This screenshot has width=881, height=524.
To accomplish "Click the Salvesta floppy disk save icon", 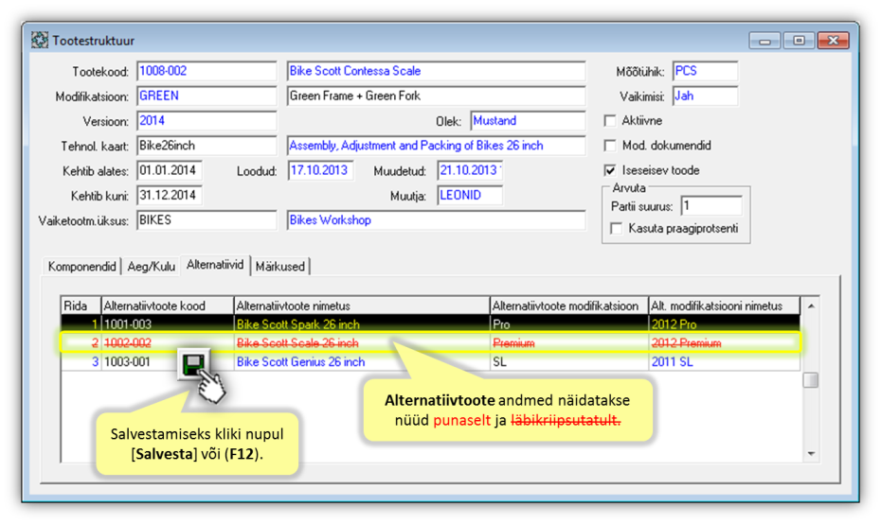I will coord(193,365).
